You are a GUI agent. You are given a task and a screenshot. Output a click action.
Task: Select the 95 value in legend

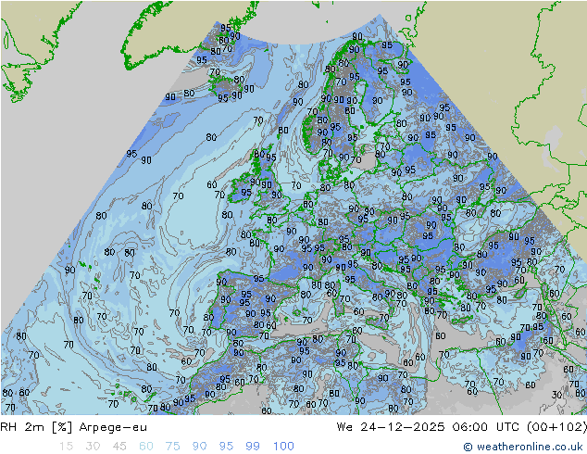point(226,447)
